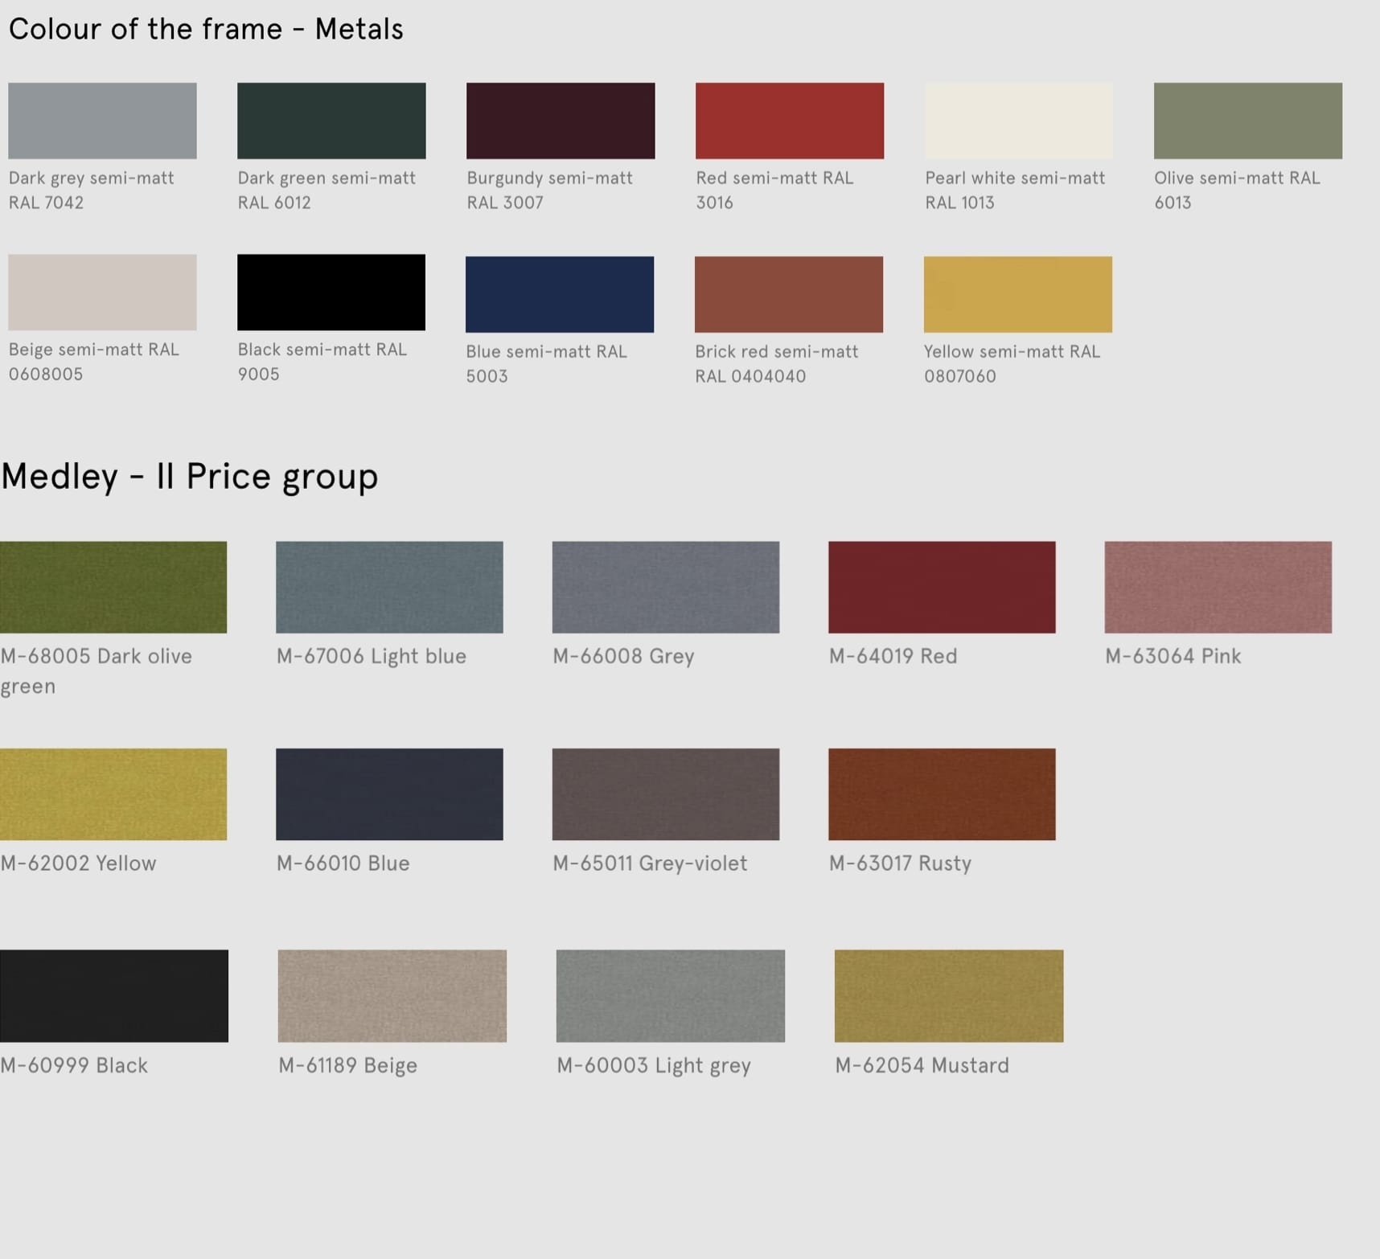Select the Brick red semi-matt swatch
Image resolution: width=1380 pixels, height=1259 pixels.
(789, 294)
